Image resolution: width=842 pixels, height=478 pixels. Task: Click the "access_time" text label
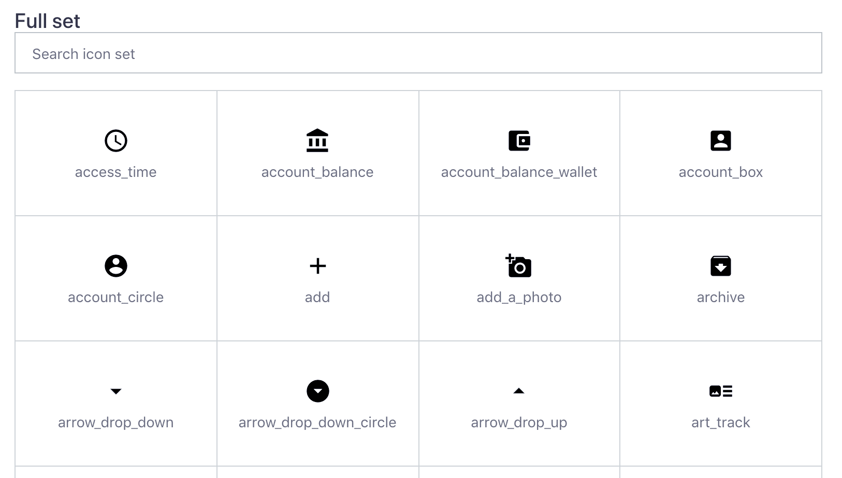click(x=115, y=172)
